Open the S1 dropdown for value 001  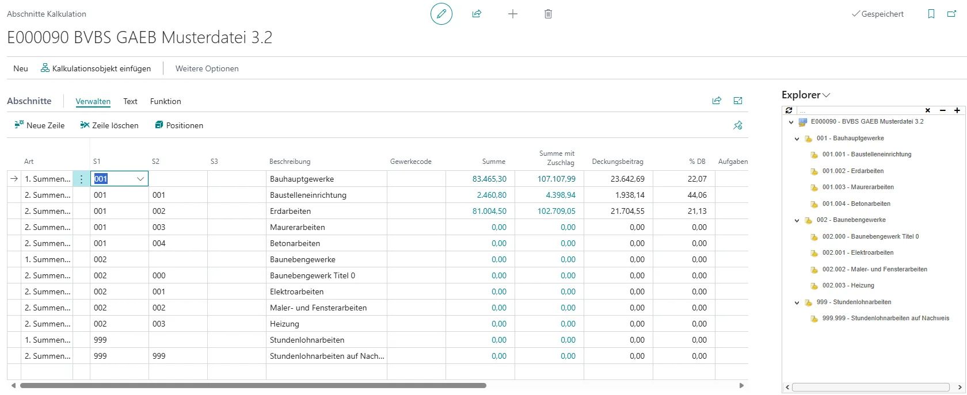tap(140, 179)
